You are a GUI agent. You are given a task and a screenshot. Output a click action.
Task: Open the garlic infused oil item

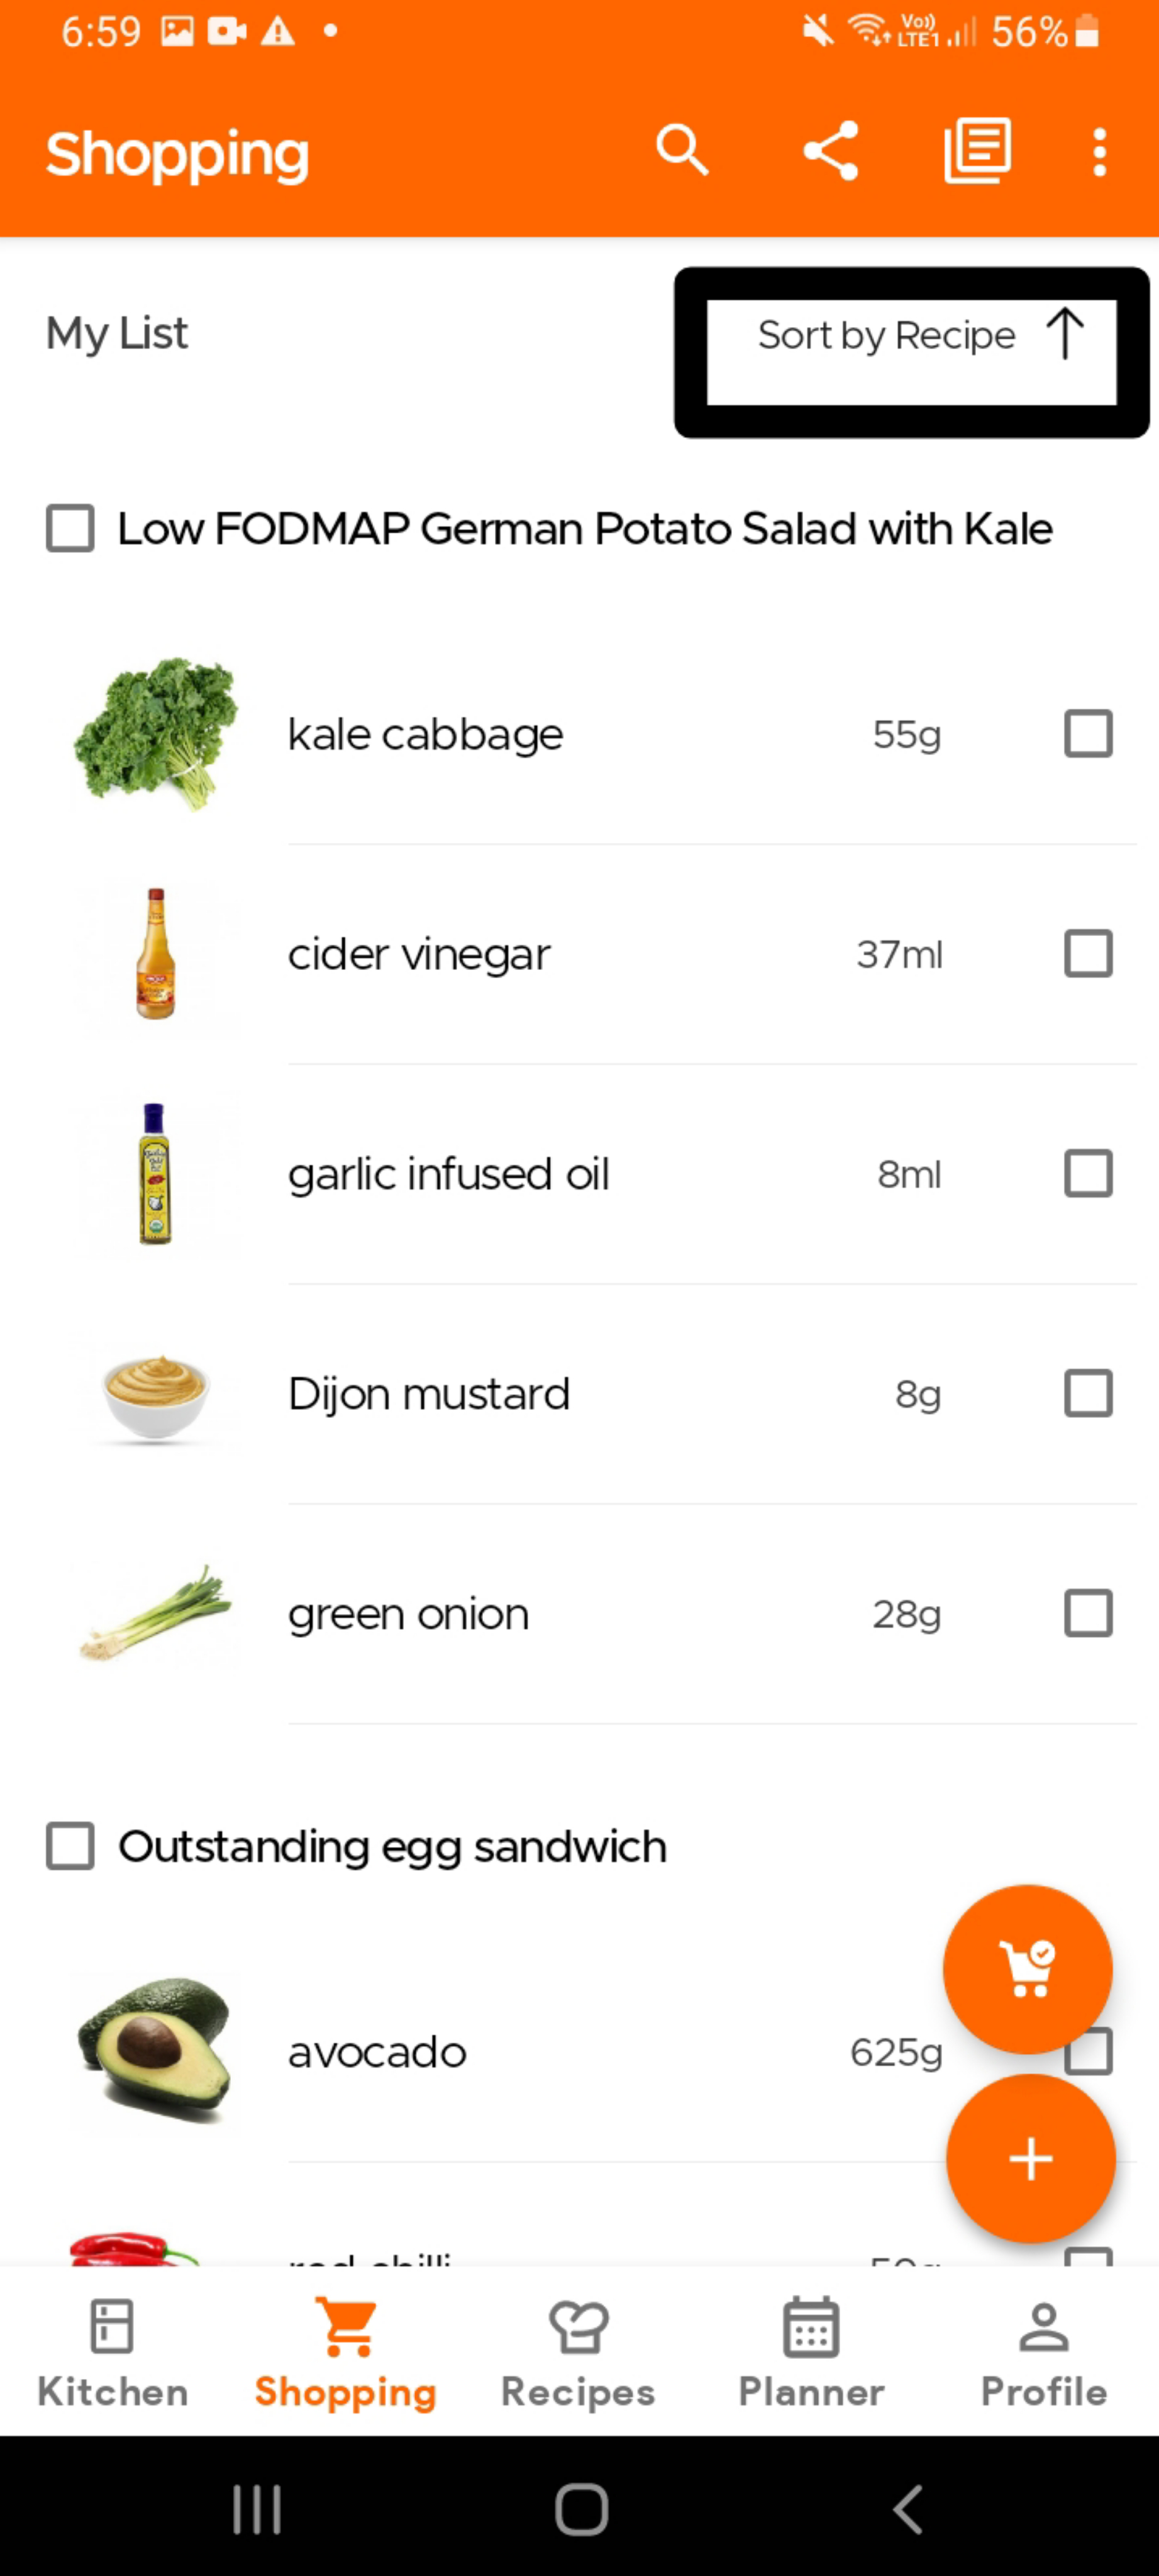point(448,1174)
